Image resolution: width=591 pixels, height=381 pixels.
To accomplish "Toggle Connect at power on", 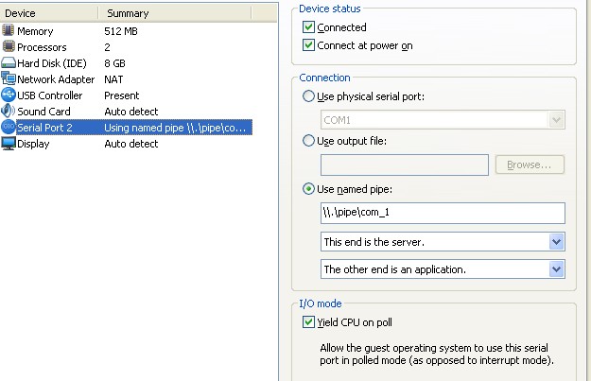I will point(307,44).
